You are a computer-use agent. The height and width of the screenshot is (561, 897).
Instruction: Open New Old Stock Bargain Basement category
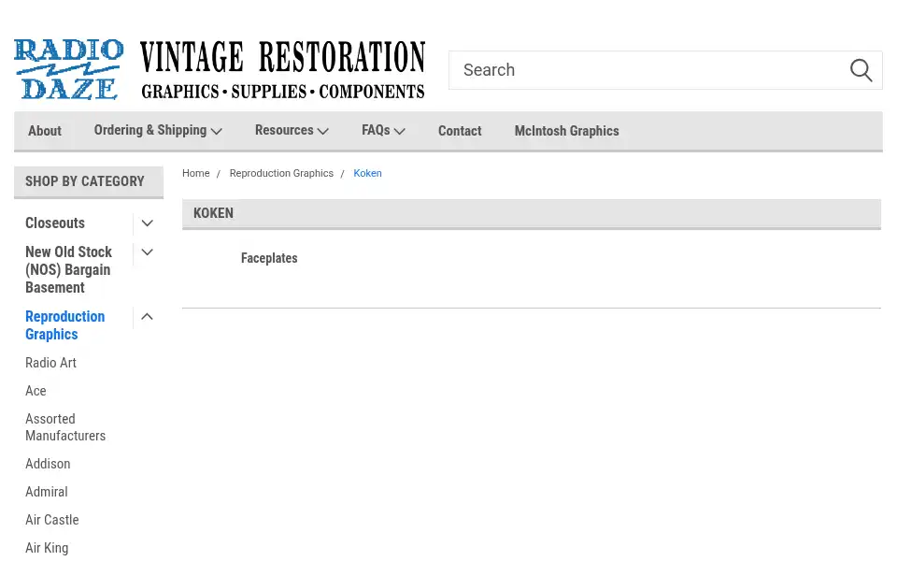point(68,269)
